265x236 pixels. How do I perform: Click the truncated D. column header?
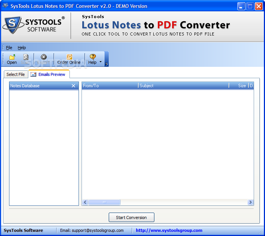[251, 86]
